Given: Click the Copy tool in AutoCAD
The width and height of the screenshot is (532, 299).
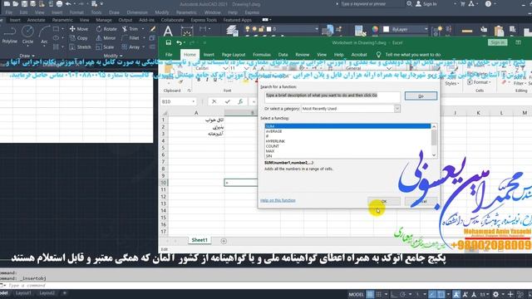Looking at the screenshot, I should (79, 38).
